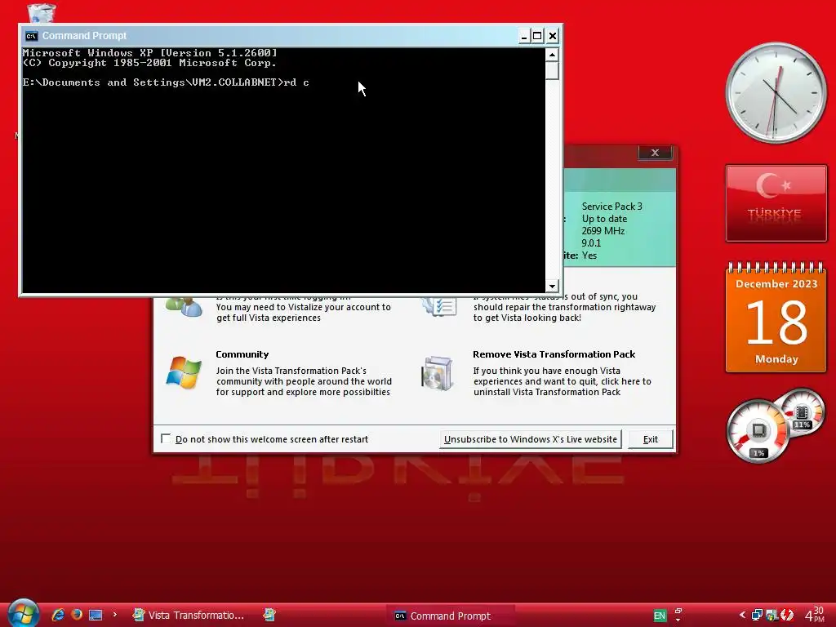Switch to Vista Transformation taskbar button
Viewport: 836px width, 627px height.
189,615
